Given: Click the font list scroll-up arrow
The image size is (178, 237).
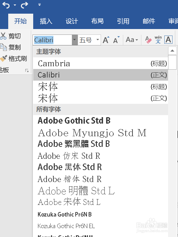Looking at the screenshot, I should point(172,51).
